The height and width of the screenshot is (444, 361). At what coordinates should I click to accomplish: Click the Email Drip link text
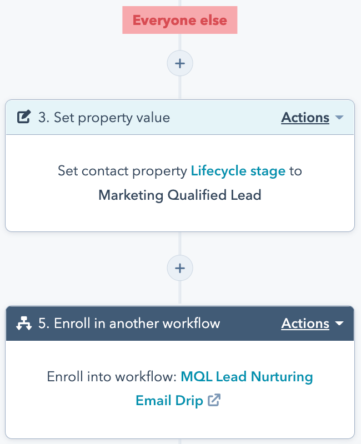tap(169, 400)
